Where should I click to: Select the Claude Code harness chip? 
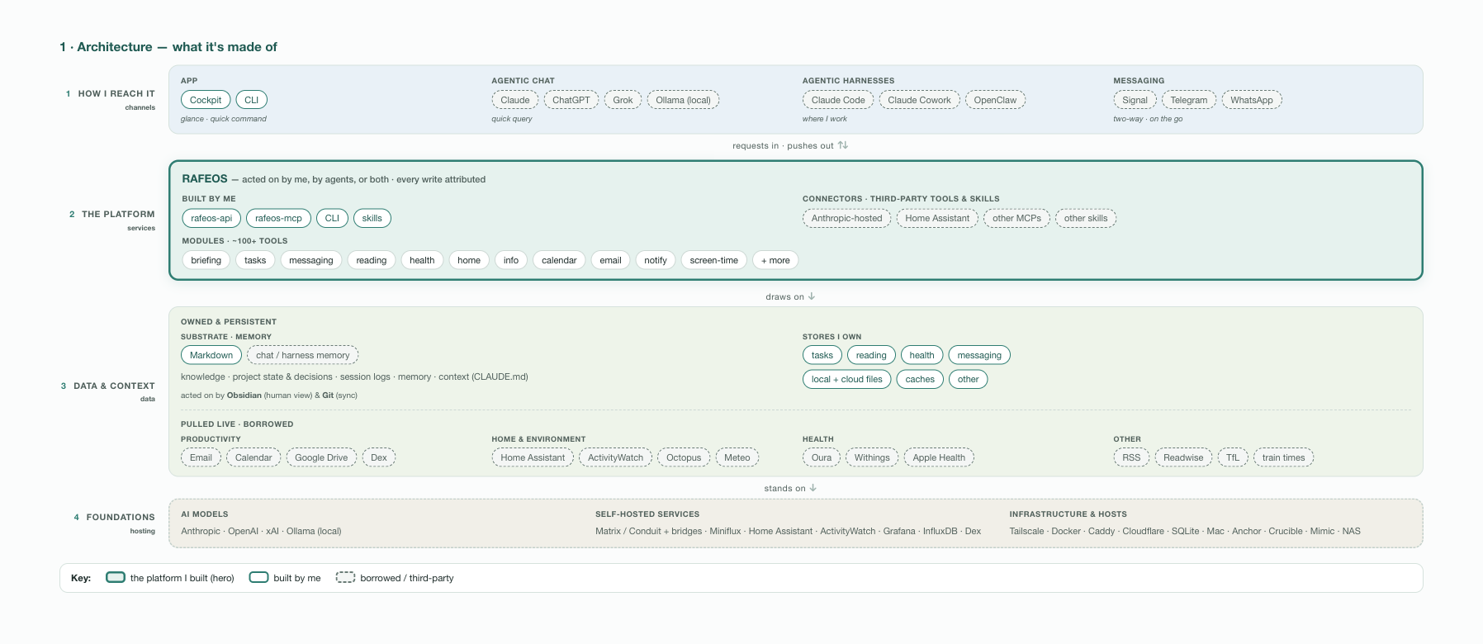click(838, 100)
